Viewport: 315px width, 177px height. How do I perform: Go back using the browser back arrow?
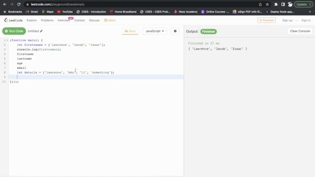5,4
